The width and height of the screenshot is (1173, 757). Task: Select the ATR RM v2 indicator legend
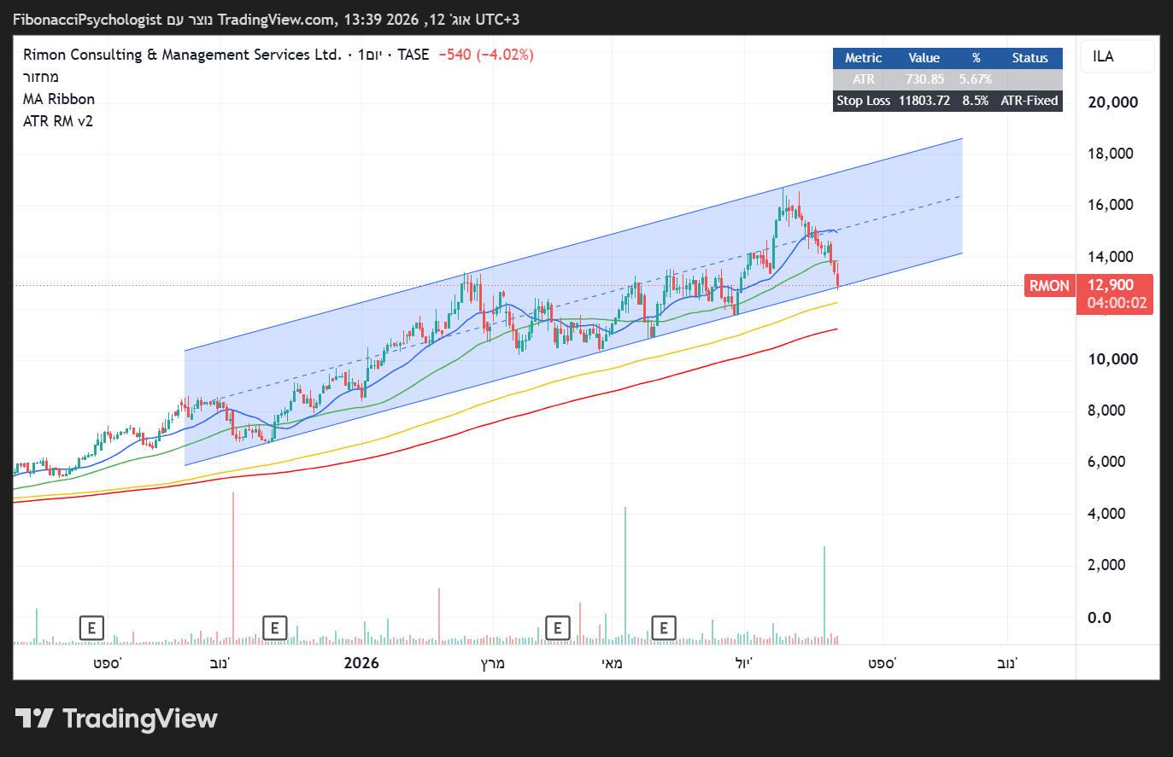pos(58,121)
